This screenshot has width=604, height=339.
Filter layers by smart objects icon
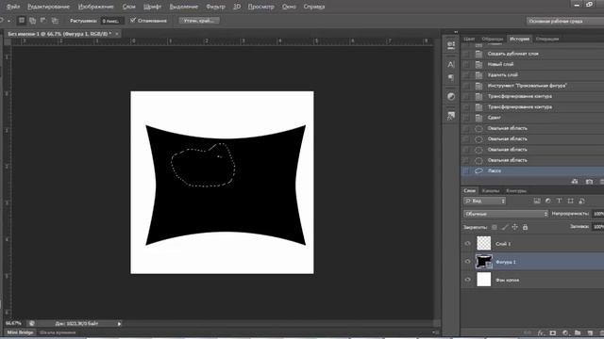581,201
